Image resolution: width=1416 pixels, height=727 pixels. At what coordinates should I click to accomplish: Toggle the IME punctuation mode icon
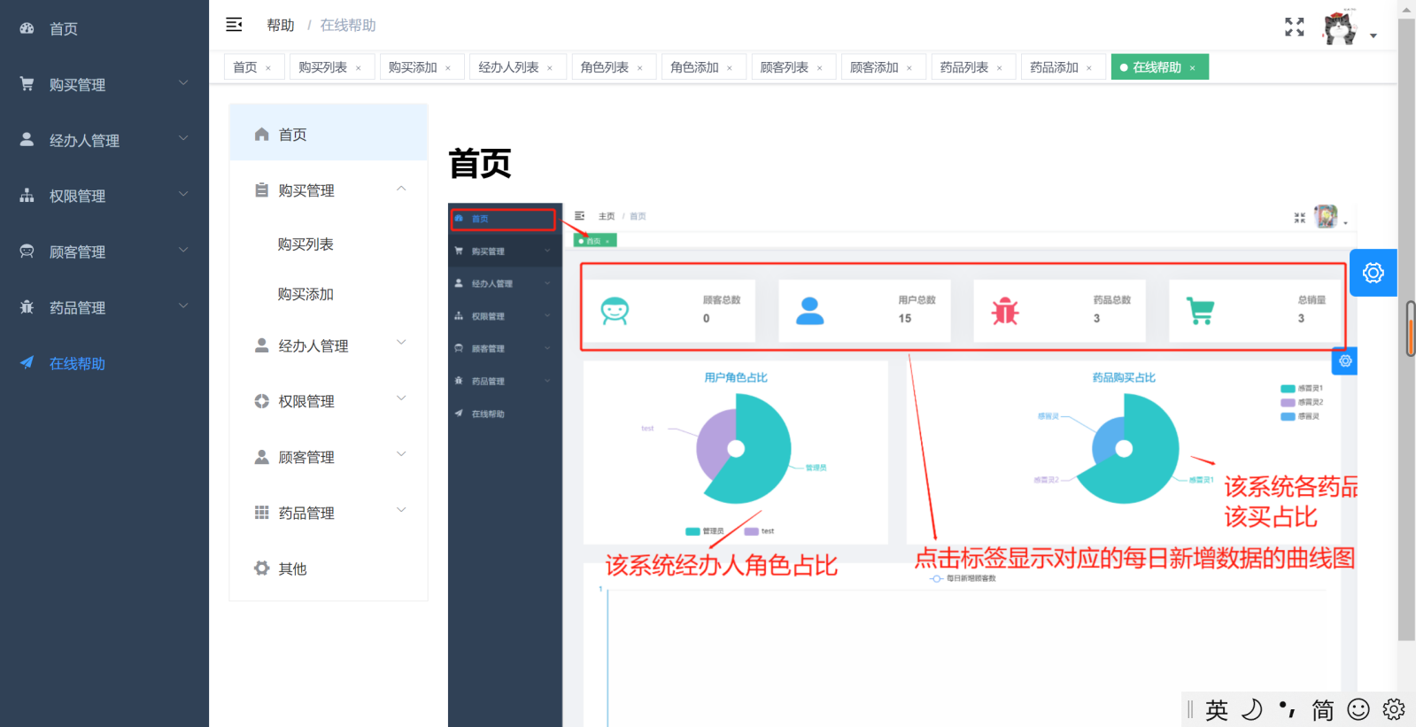click(1288, 709)
